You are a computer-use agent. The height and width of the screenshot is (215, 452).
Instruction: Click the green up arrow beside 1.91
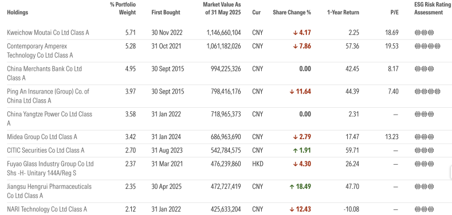click(x=295, y=150)
